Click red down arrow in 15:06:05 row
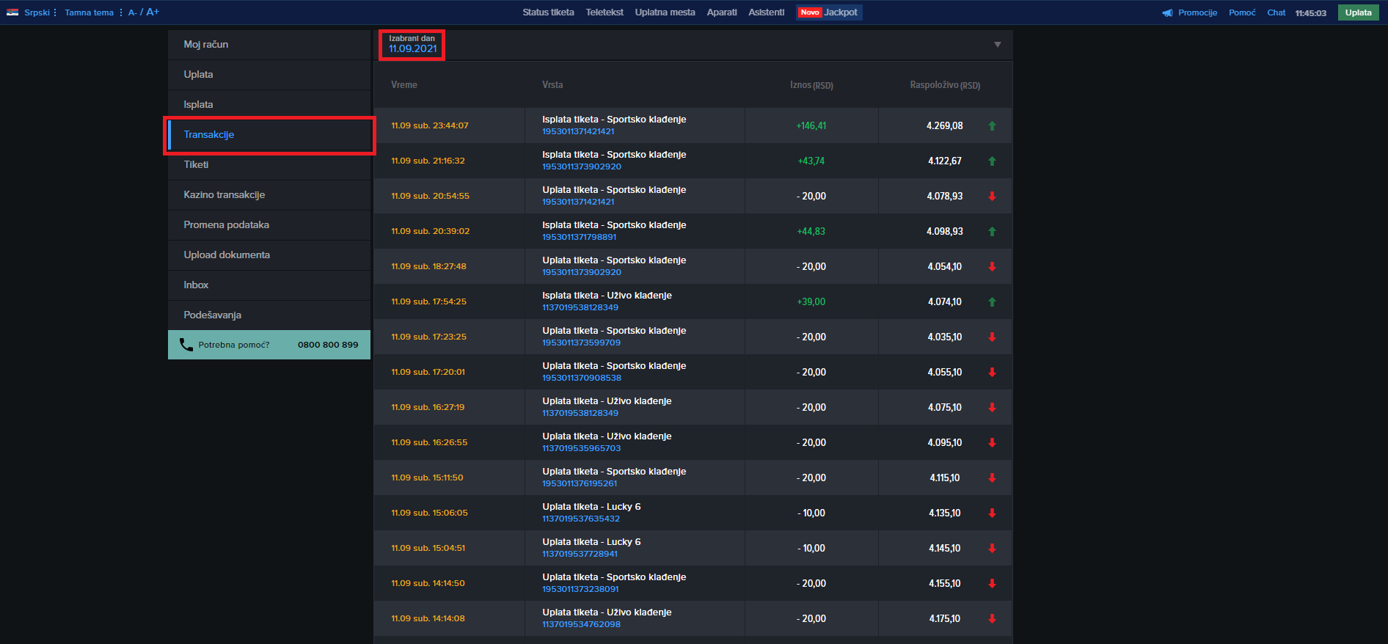Screen dimensions: 1388x644 pos(992,513)
